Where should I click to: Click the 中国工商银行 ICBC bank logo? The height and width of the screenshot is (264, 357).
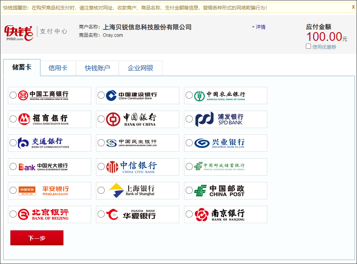[x=43, y=96]
